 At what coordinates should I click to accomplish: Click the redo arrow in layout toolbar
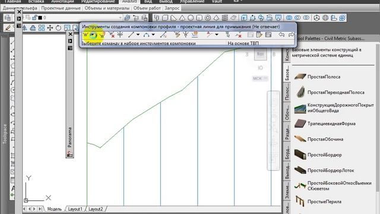(x=291, y=35)
